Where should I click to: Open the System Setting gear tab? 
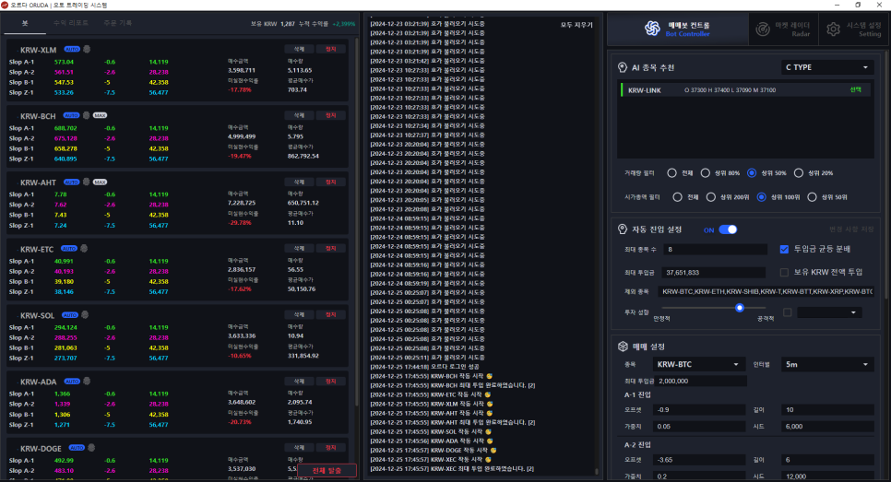pyautogui.click(x=850, y=29)
